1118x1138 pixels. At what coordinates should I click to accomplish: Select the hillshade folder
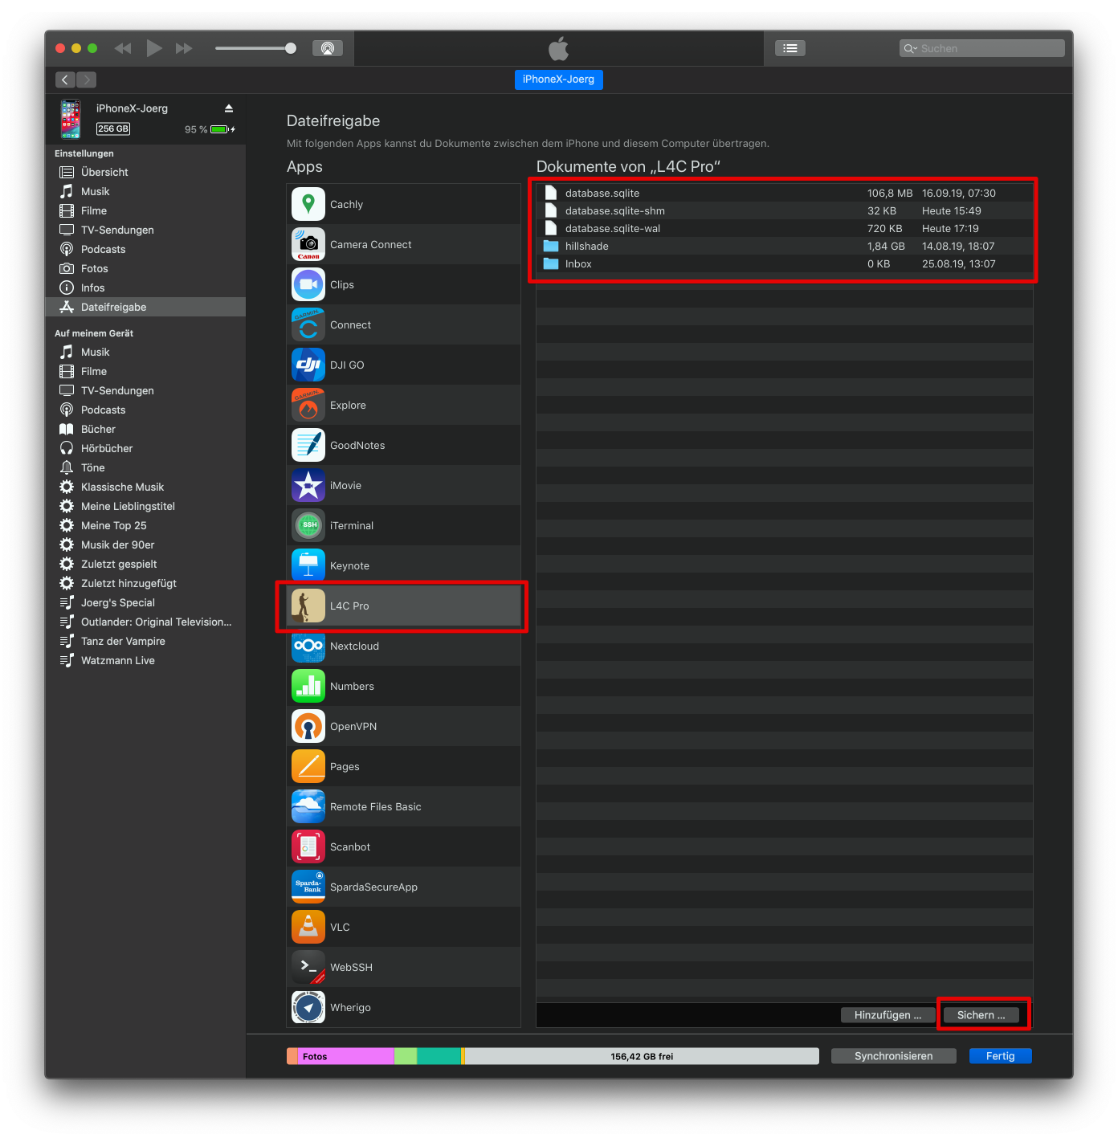tap(785, 246)
